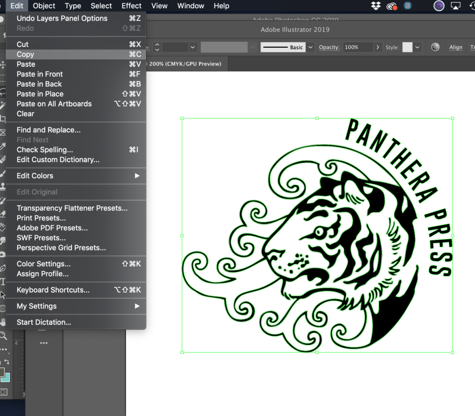The width and height of the screenshot is (475, 416).
Task: Choose Paste in Front
Action: coord(76,74)
